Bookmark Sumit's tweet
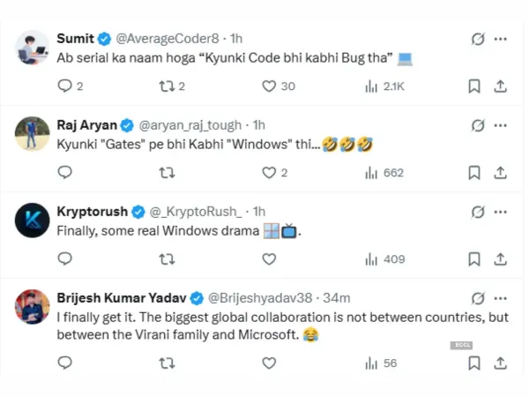Image resolution: width=529 pixels, height=397 pixels. pos(473,86)
